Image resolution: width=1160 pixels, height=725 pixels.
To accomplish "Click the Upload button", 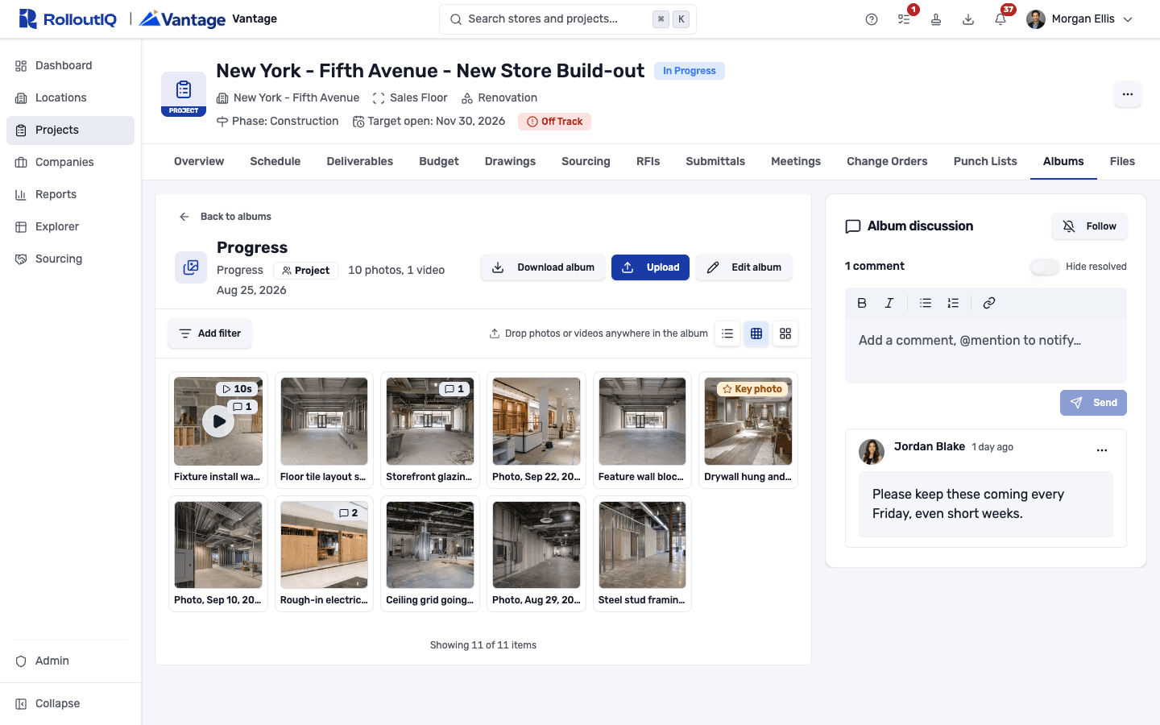I will [650, 267].
